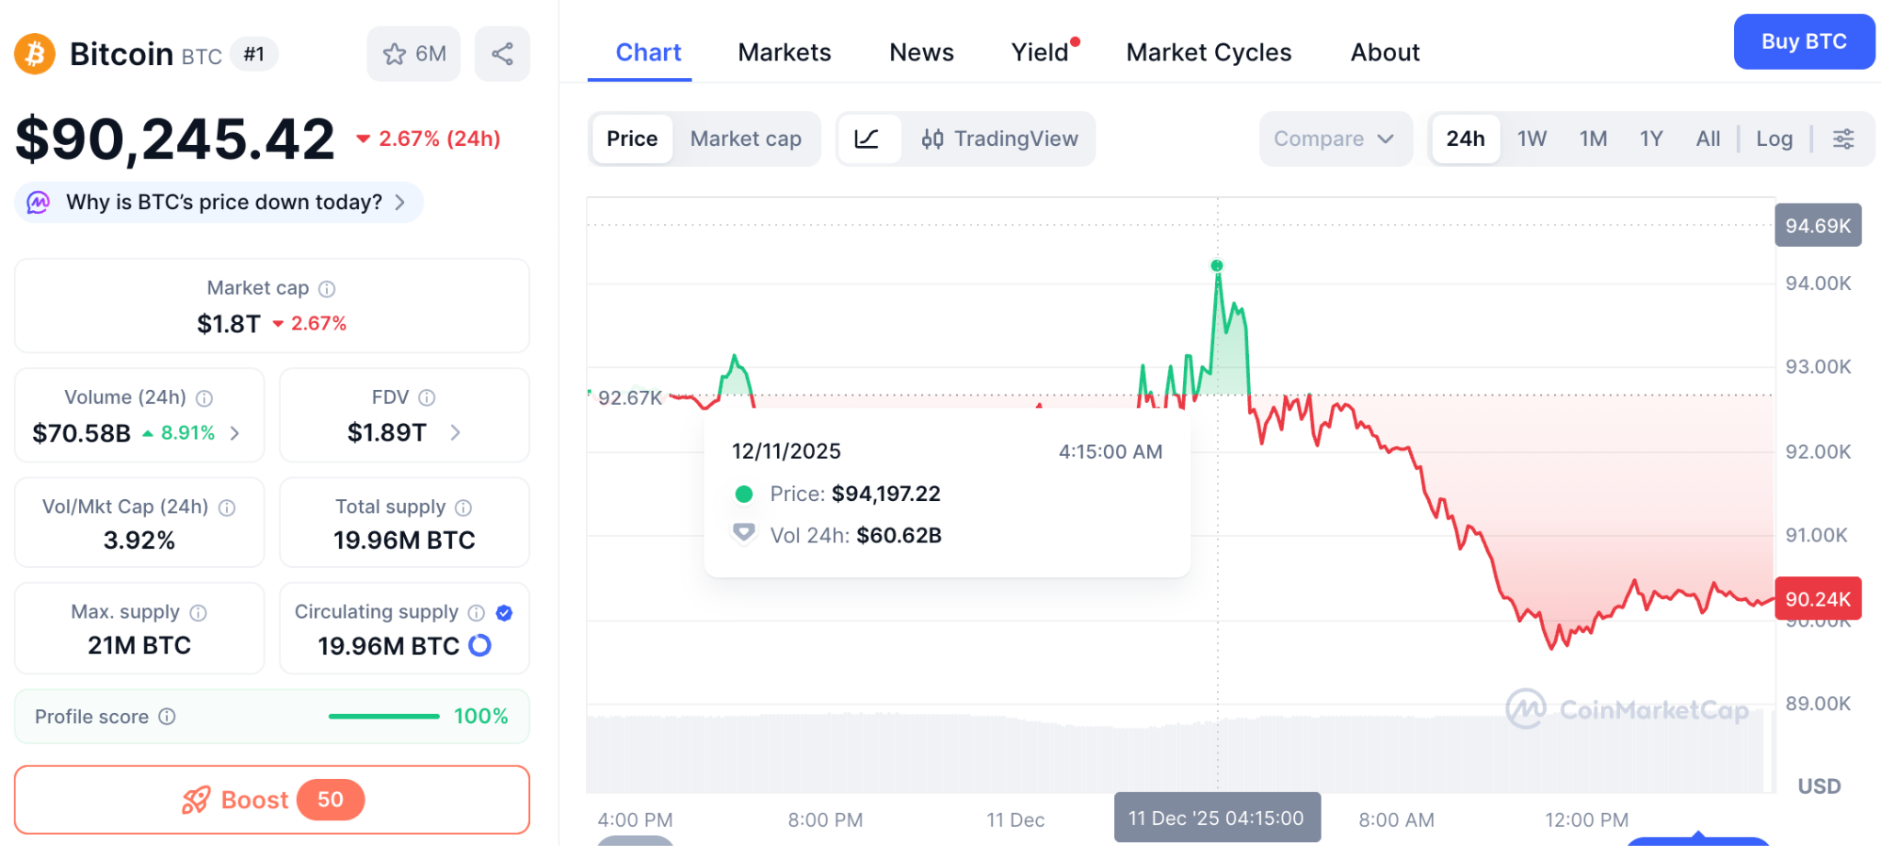Switch to TradingView candlestick chart
1881x846 pixels.
click(x=999, y=139)
